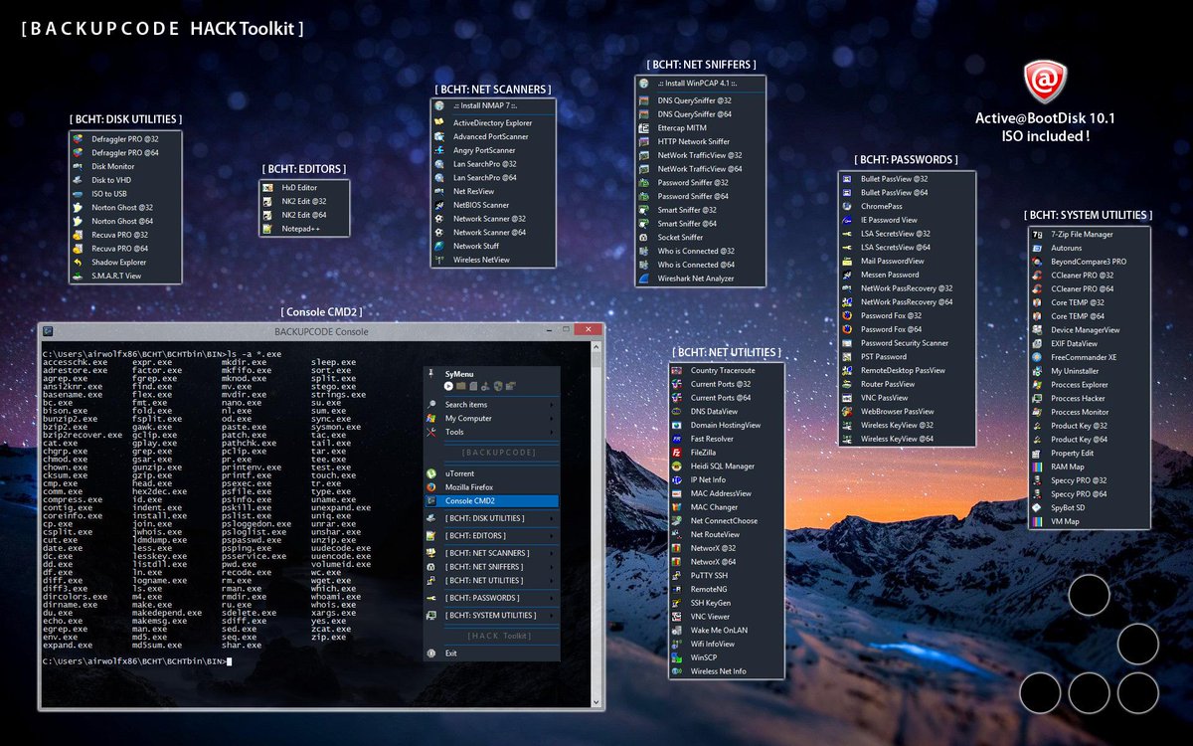Expand BCHT: NET UTILITIES submenu arrow
This screenshot has width=1193, height=746.
(x=551, y=580)
